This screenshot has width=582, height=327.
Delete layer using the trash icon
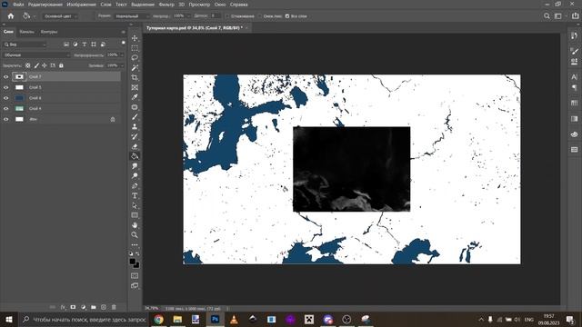[x=114, y=307]
